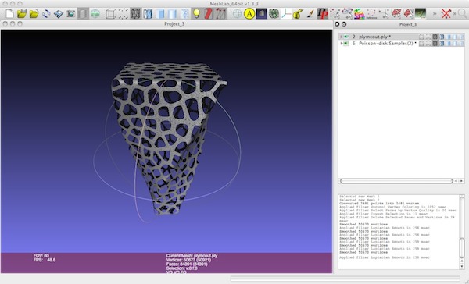Expand the Poisson-disk Samples(2) layer
The height and width of the screenshot is (284, 469).
pos(342,43)
